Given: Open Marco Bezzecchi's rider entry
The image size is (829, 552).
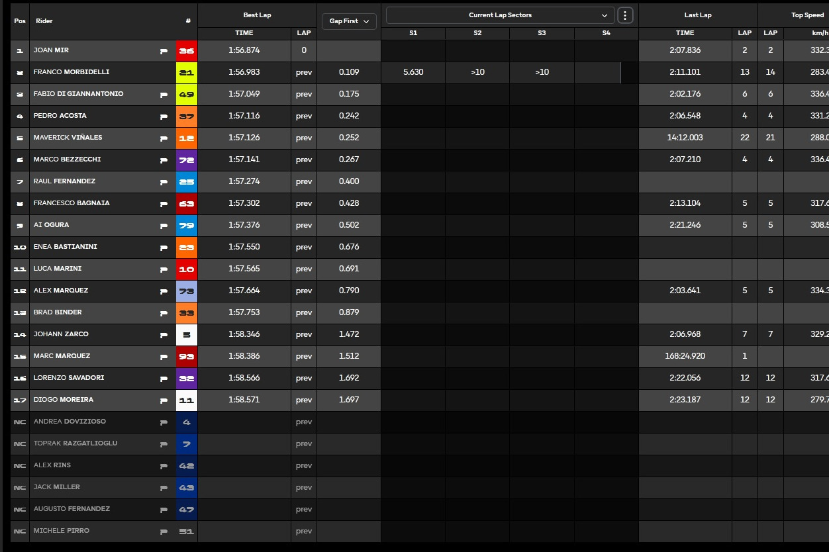Looking at the screenshot, I should pos(67,160).
